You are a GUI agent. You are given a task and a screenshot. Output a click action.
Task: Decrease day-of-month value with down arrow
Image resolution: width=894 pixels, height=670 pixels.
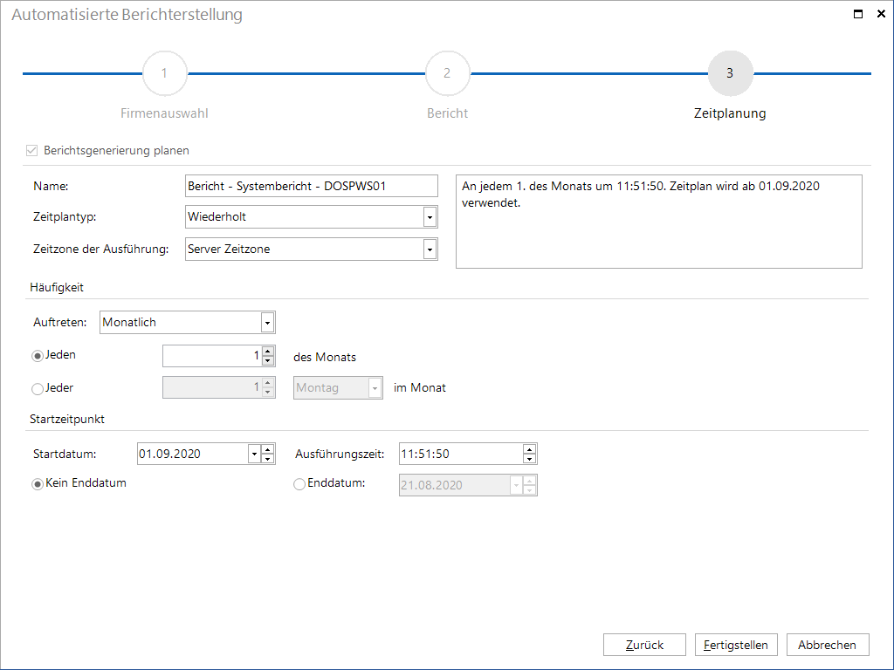(268, 360)
